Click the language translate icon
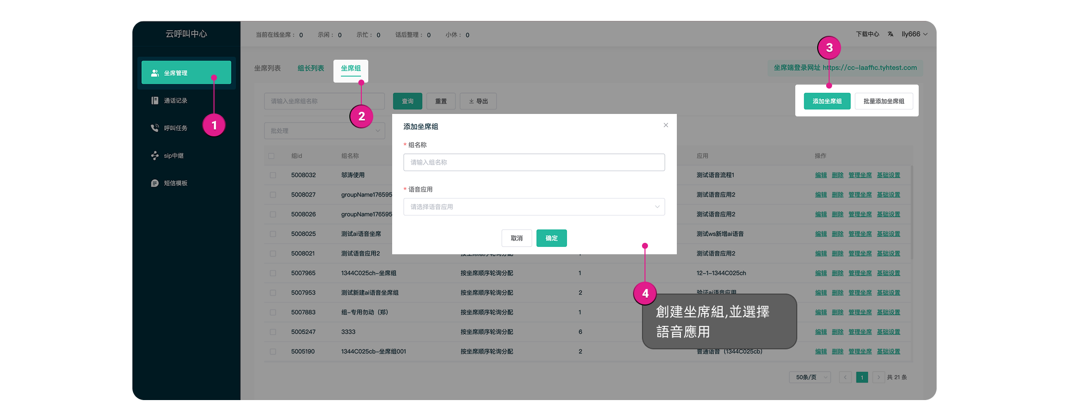Viewport: 1069px width, 414px height. (890, 34)
